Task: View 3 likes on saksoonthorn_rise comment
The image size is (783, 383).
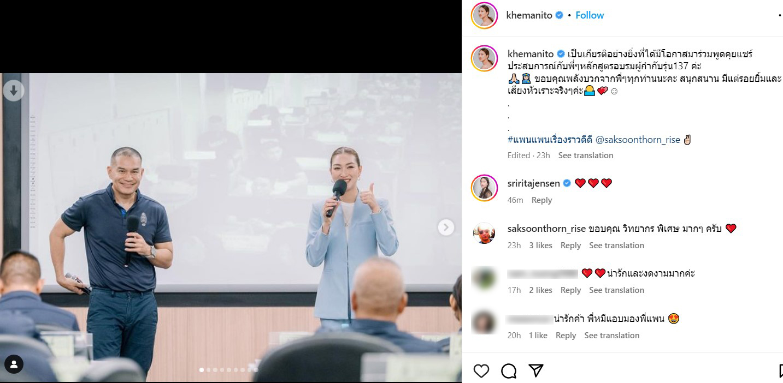Action: click(x=540, y=246)
